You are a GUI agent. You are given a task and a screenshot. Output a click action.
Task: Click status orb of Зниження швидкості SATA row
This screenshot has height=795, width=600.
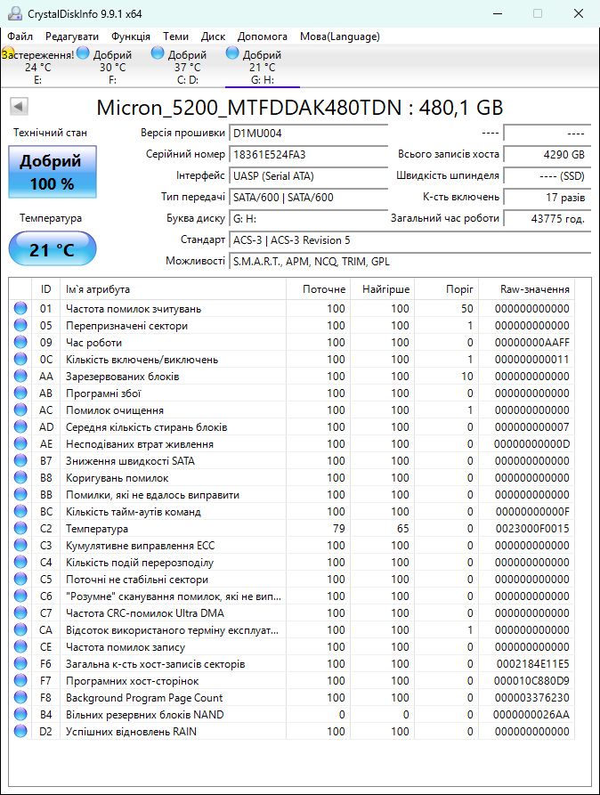tap(20, 460)
